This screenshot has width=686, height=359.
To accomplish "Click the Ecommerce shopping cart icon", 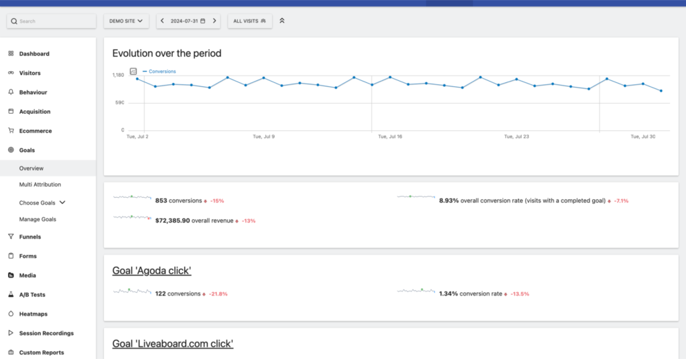I will pyautogui.click(x=11, y=131).
